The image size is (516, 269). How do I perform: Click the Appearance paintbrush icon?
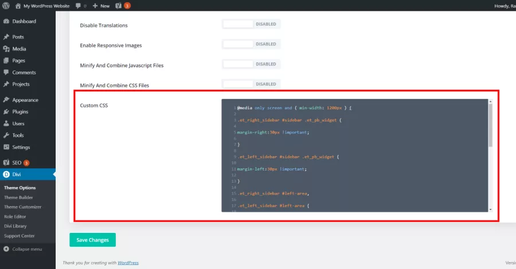pyautogui.click(x=6, y=100)
